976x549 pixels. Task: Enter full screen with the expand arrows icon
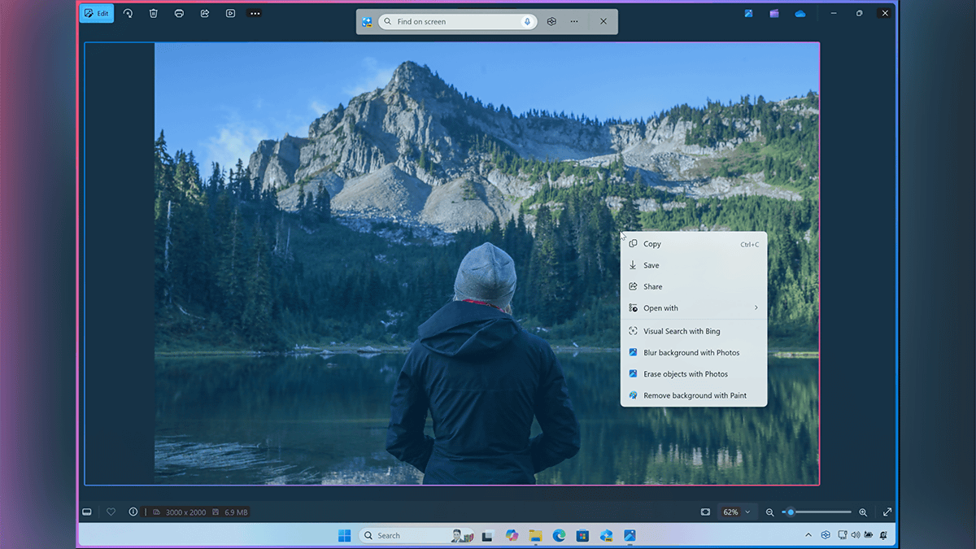point(887,512)
